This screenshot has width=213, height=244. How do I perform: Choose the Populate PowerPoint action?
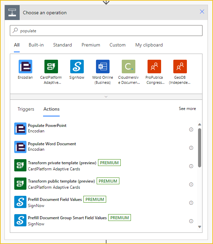[104, 129]
